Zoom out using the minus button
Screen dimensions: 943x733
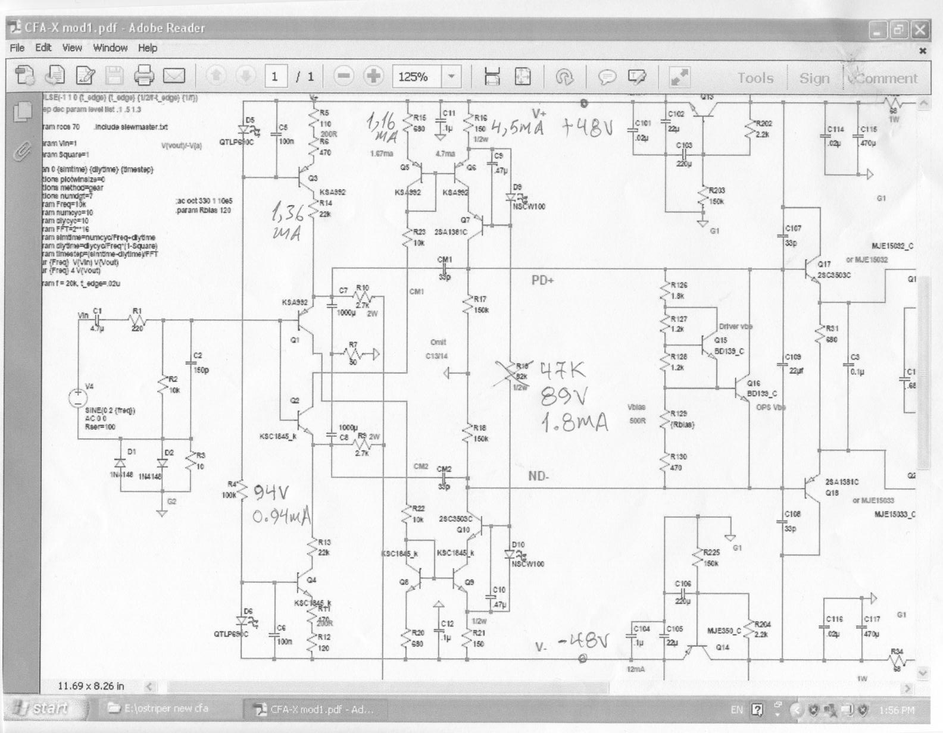344,76
